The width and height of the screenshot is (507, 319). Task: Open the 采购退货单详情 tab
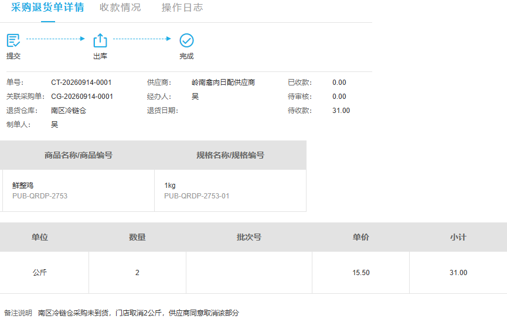[x=47, y=7]
